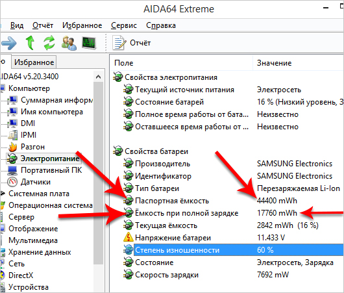
Task: Select the Отображение tree node
Action: (x=33, y=229)
